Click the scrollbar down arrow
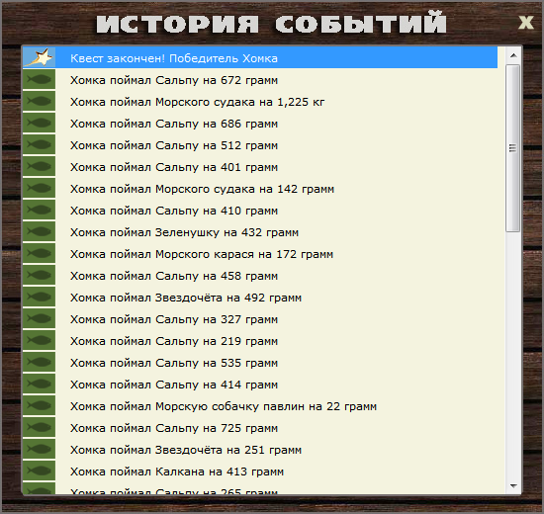Viewport: 544px width, 514px height. [x=513, y=486]
